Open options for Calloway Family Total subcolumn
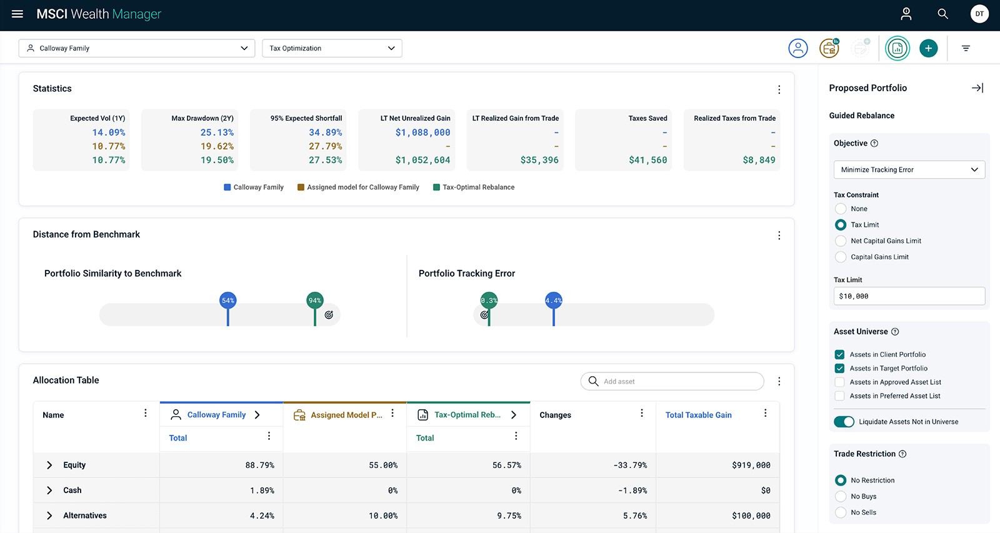 (269, 436)
